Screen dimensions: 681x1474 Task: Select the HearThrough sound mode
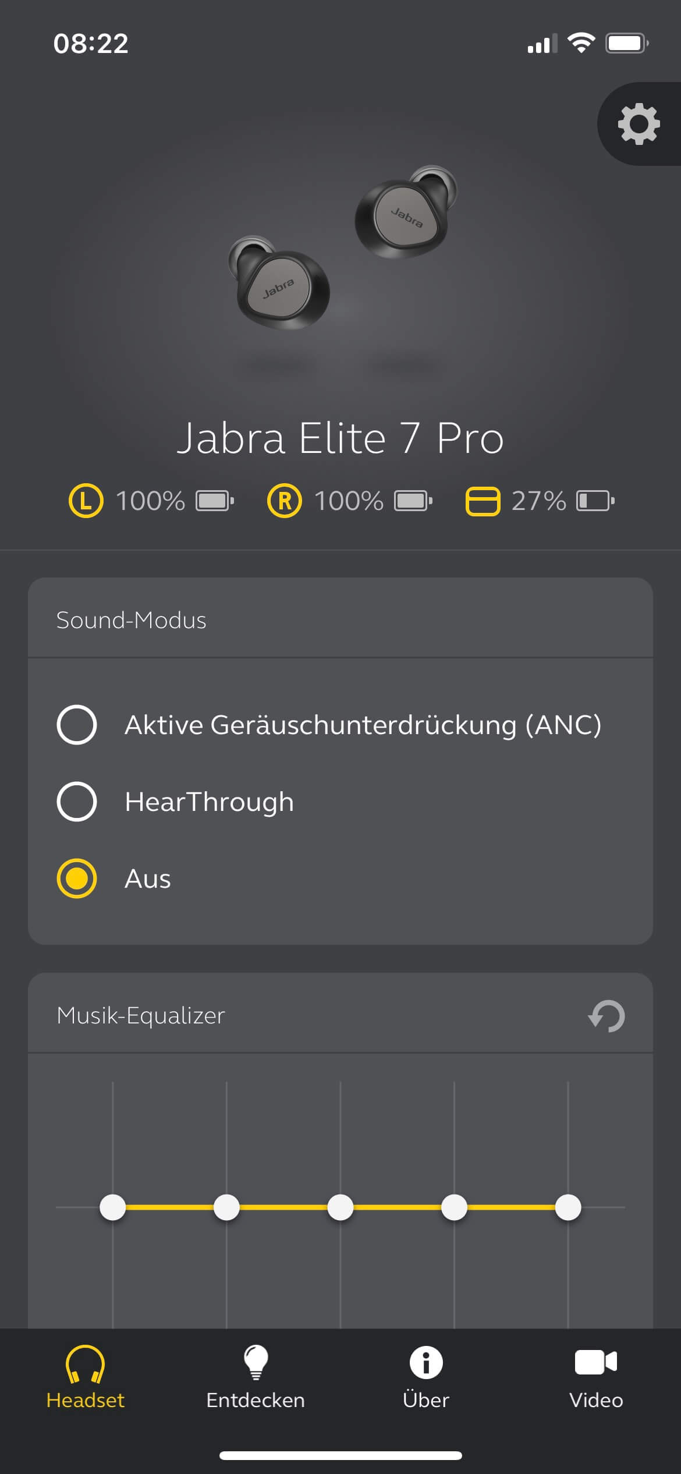tap(77, 802)
